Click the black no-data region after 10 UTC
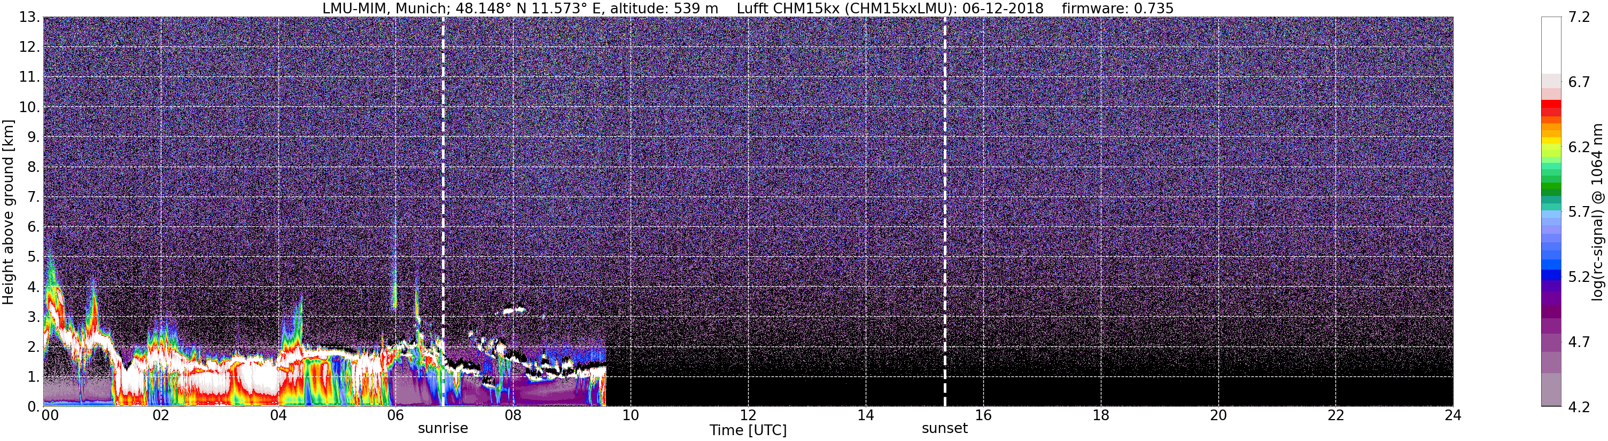Image resolution: width=1608 pixels, height=441 pixels. tap(1030, 392)
